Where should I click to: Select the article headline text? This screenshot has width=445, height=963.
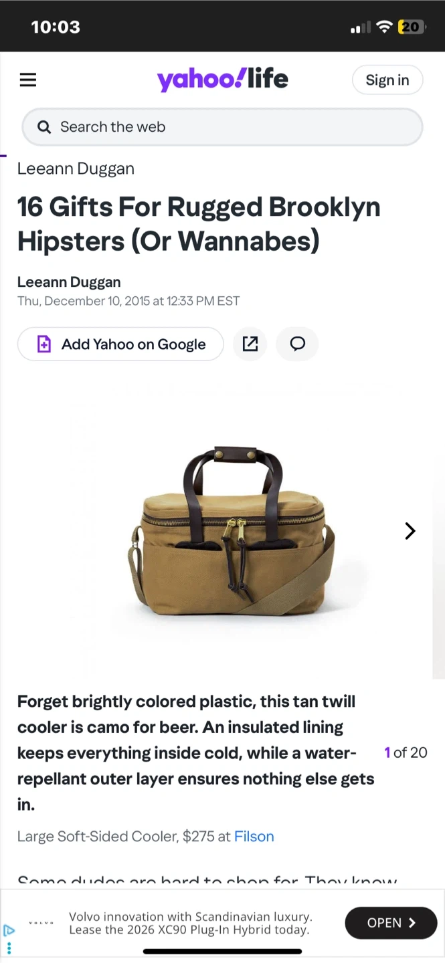(x=199, y=224)
